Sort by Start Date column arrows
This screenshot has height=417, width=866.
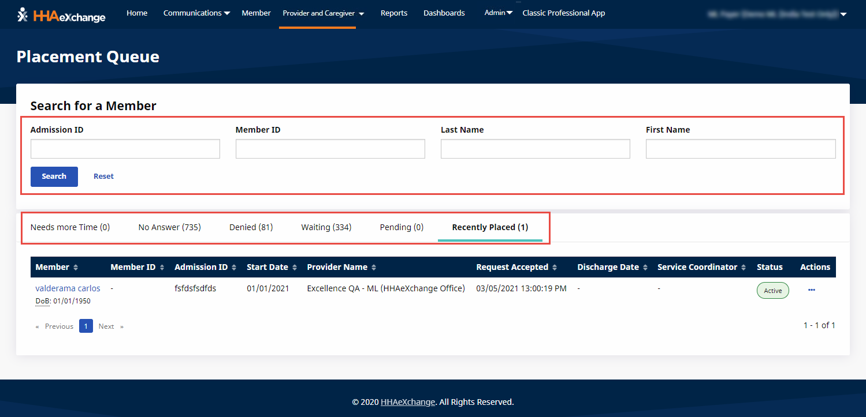(294, 268)
